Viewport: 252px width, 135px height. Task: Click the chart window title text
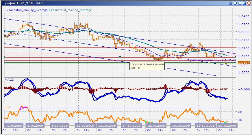[19, 3]
